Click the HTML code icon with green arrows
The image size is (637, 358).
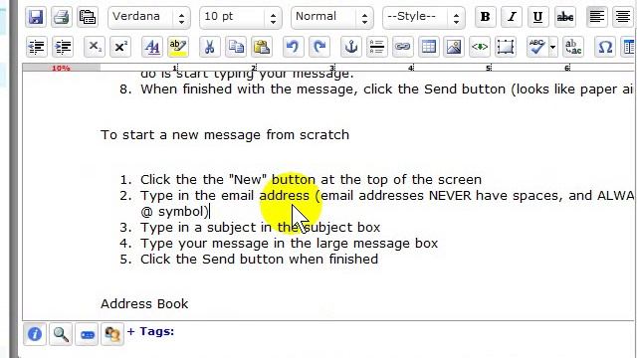pyautogui.click(x=480, y=47)
